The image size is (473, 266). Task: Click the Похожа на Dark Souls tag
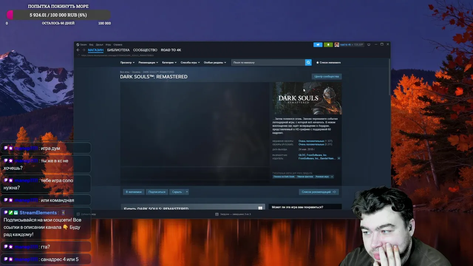pyautogui.click(x=284, y=177)
